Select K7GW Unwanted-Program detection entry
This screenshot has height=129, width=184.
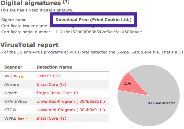pos(71,110)
